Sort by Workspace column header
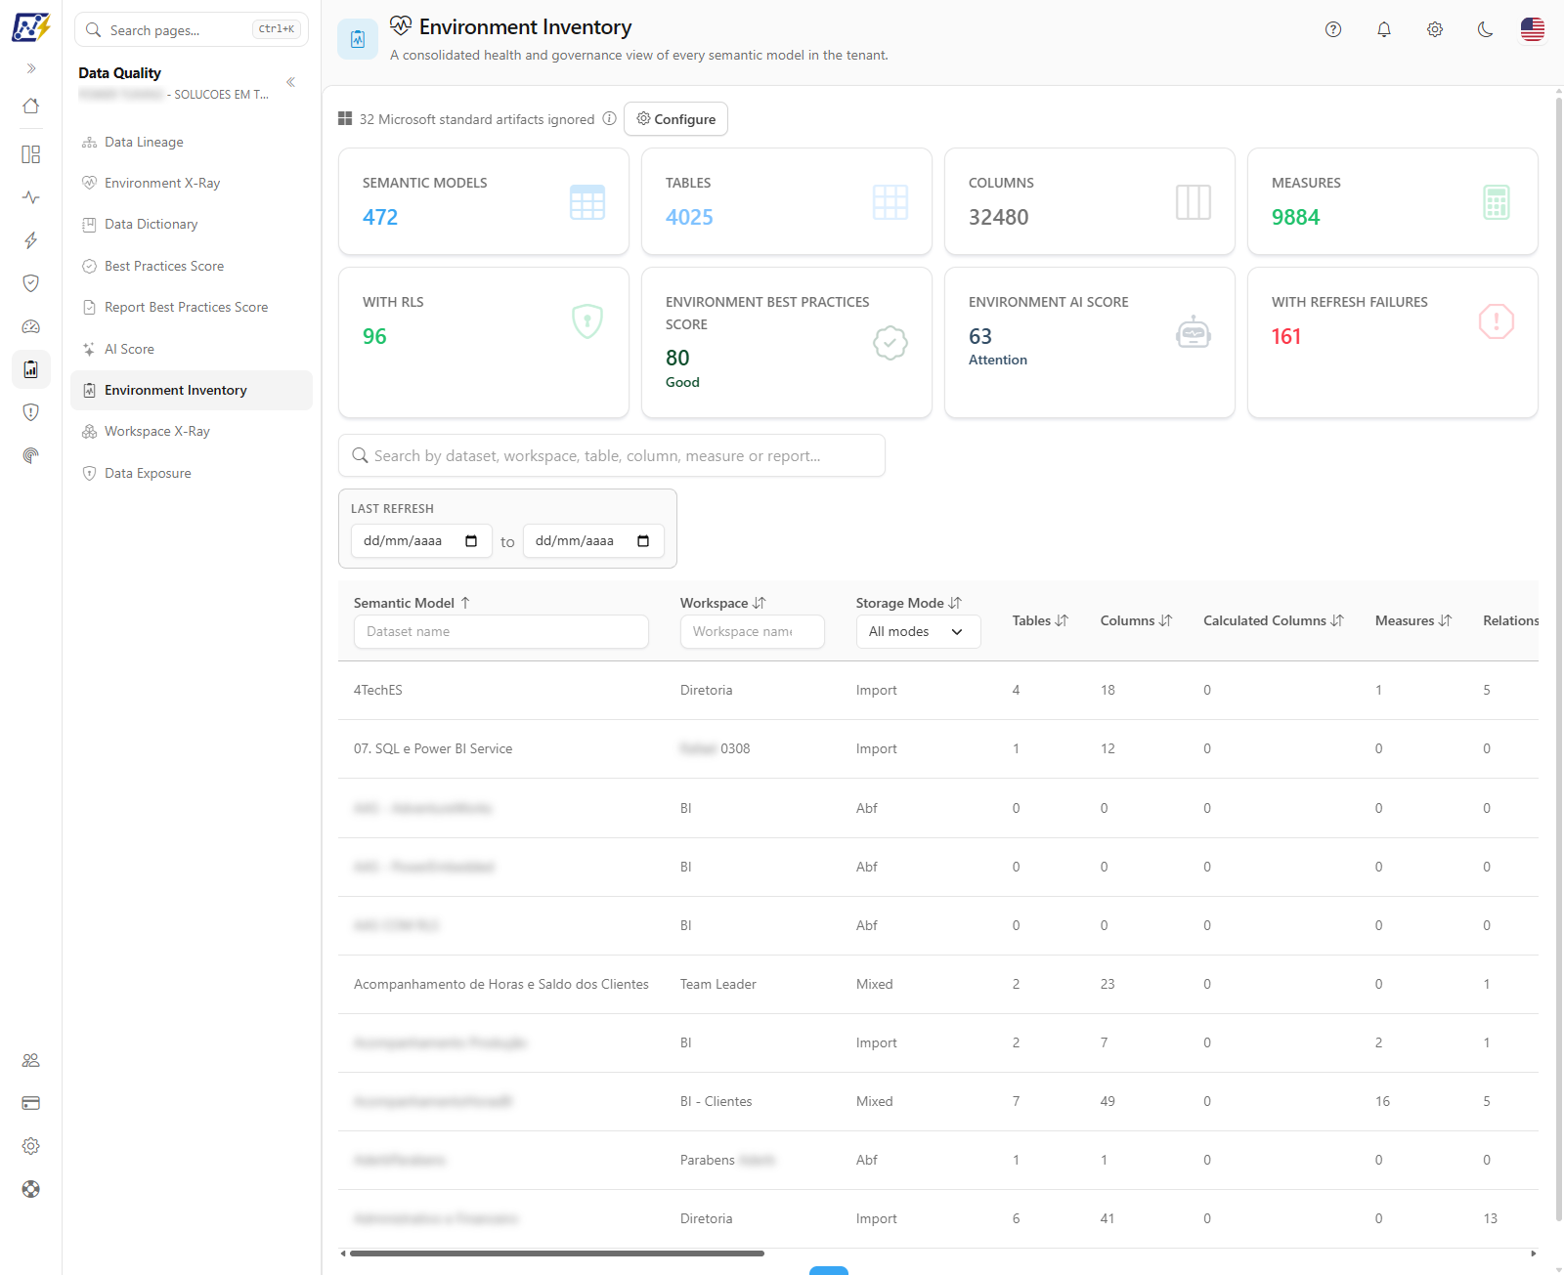 tap(722, 603)
